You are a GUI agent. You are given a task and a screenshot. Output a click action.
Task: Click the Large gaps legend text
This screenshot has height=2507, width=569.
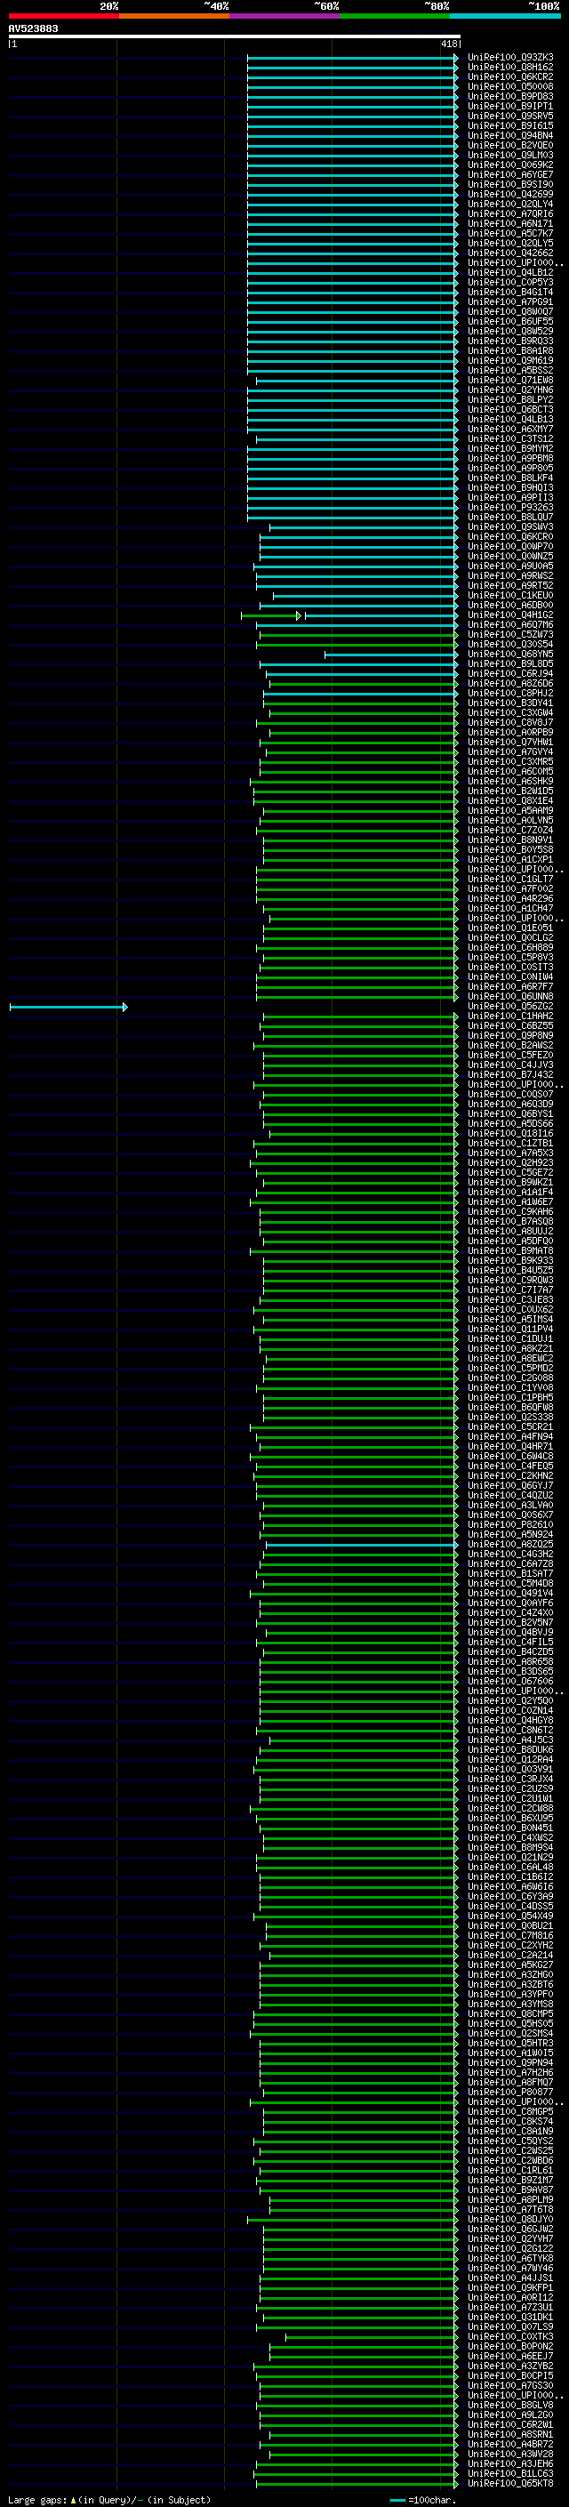(109, 2499)
